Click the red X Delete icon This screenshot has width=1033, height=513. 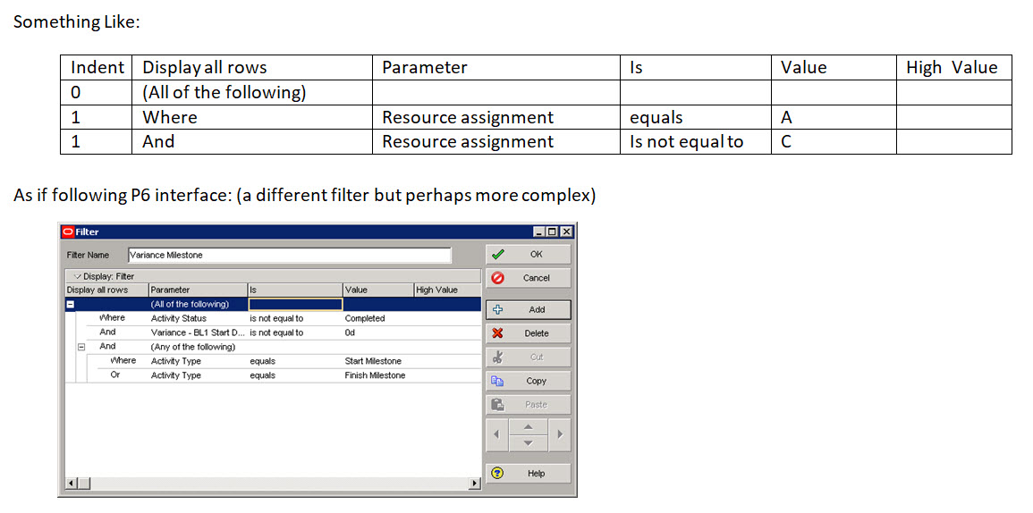tap(498, 333)
